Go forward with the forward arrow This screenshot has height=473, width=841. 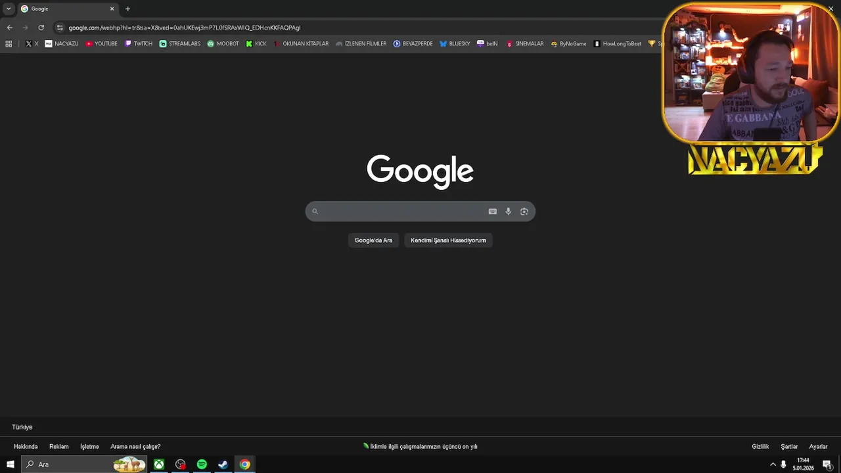pyautogui.click(x=25, y=28)
